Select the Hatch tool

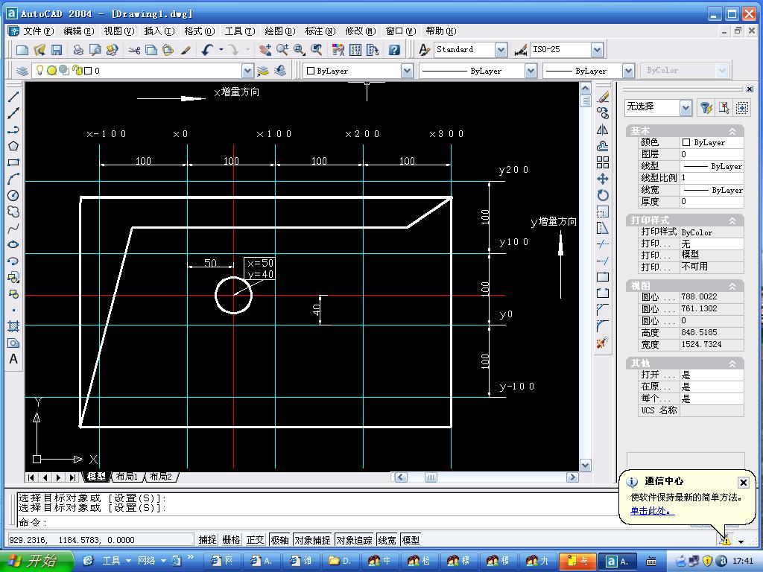13,326
